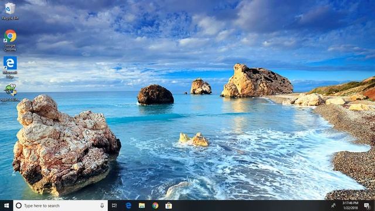Select the Microsoft Edge desktop shortcut

tap(10, 67)
